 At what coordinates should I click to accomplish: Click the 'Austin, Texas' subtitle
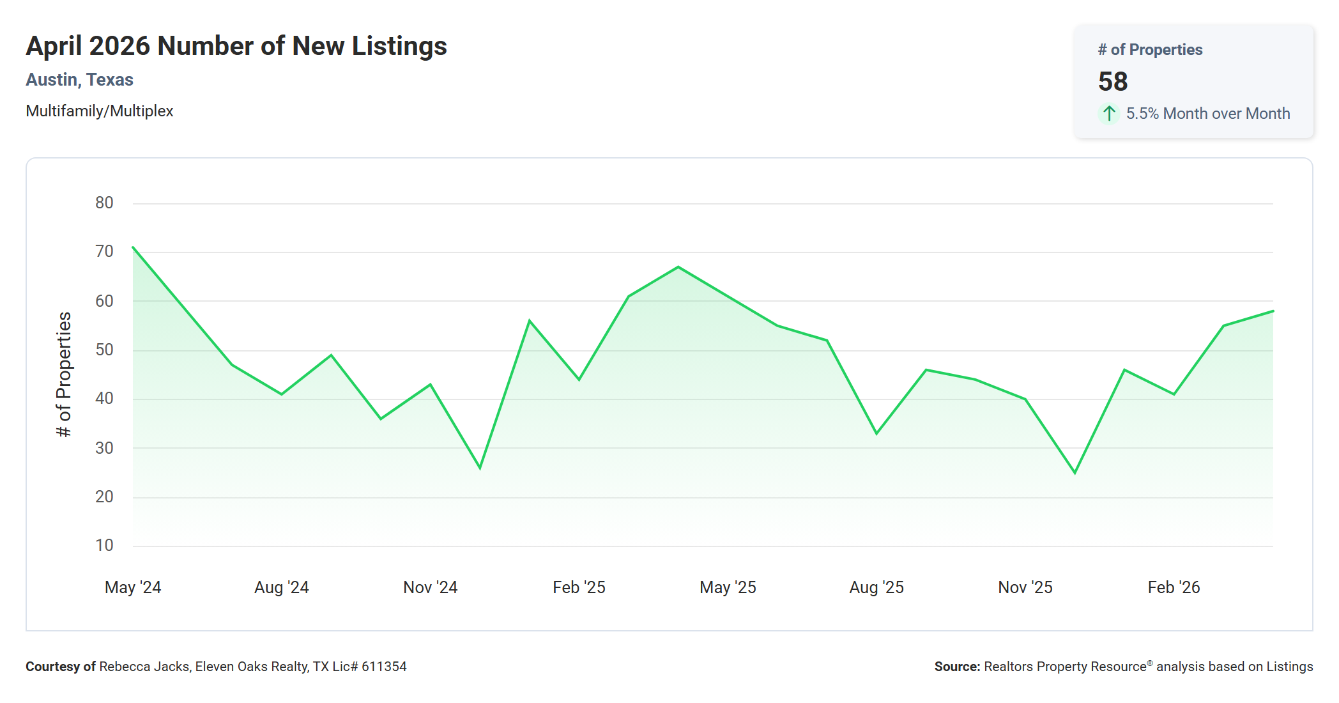[79, 80]
